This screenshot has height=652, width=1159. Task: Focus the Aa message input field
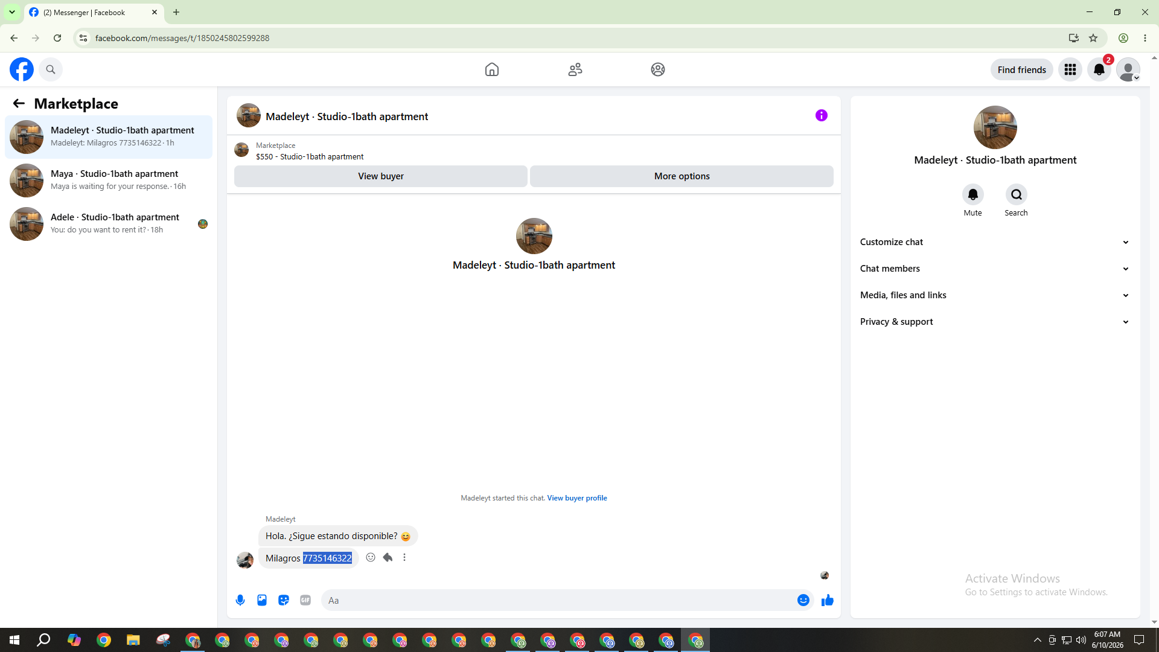558,600
